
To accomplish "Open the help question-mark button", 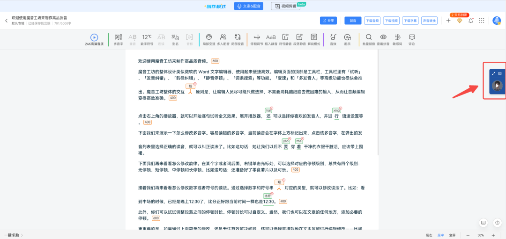I will pyautogui.click(x=497, y=222).
